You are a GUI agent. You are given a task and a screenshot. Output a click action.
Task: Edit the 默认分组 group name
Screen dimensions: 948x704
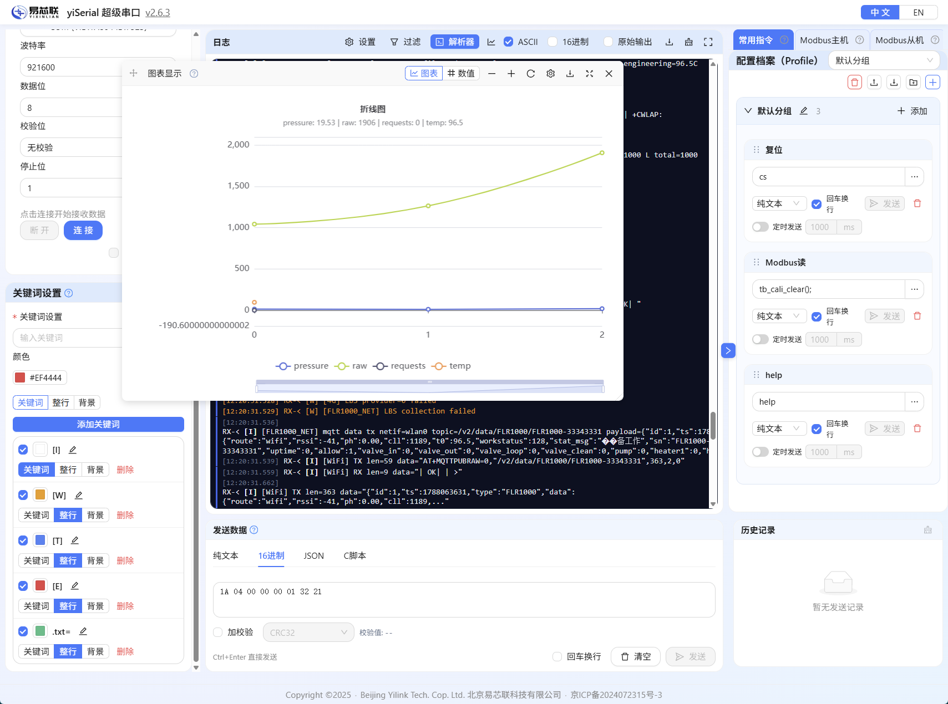803,111
